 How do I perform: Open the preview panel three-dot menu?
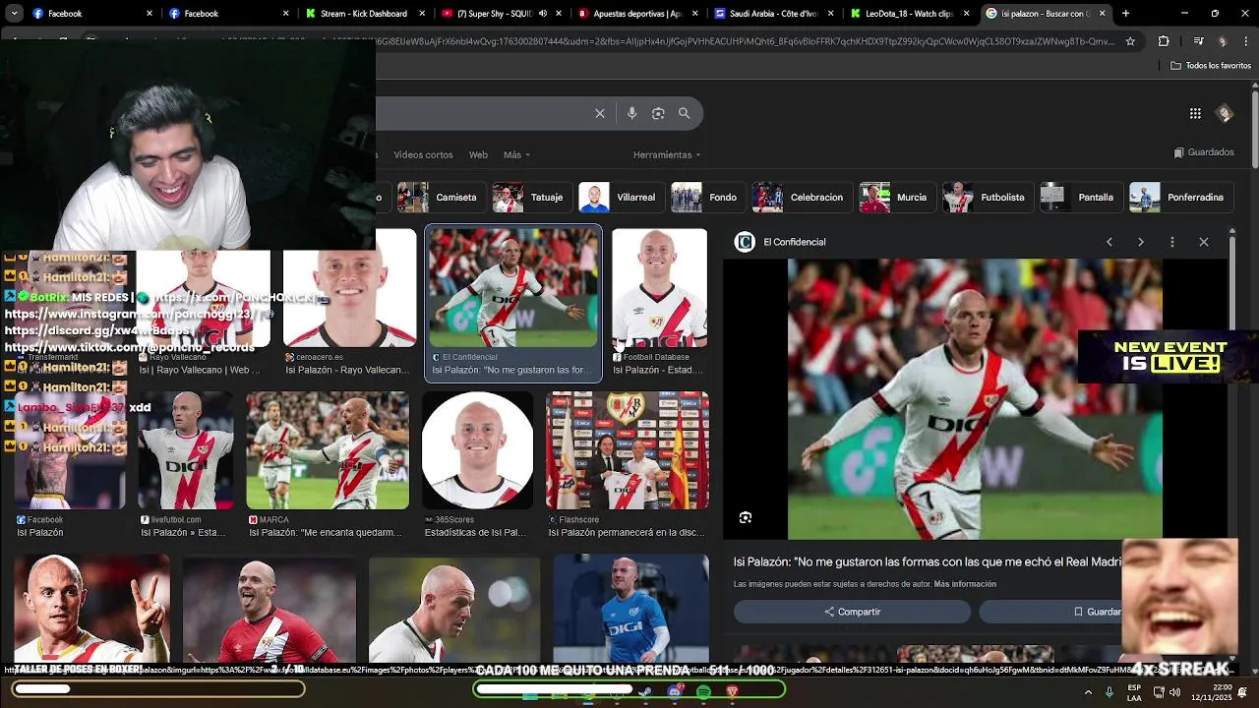(x=1172, y=242)
